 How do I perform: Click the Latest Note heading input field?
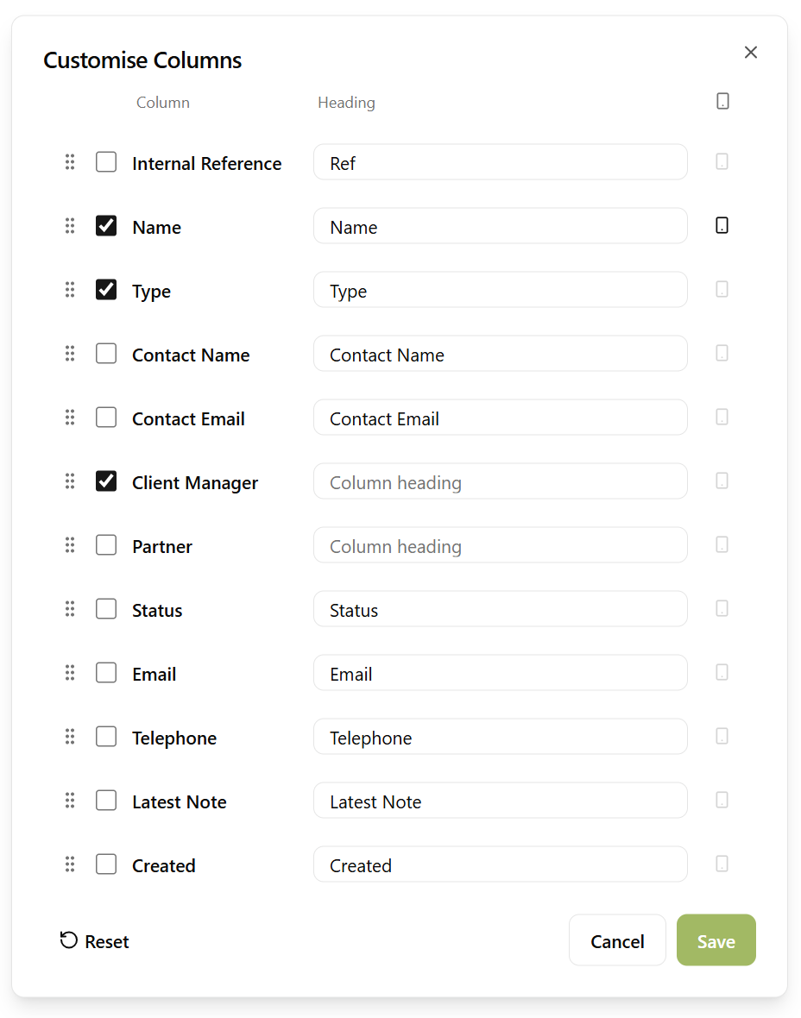(x=501, y=801)
